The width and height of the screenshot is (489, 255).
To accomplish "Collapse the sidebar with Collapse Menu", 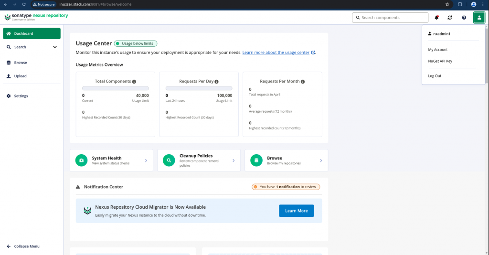I will (x=23, y=246).
